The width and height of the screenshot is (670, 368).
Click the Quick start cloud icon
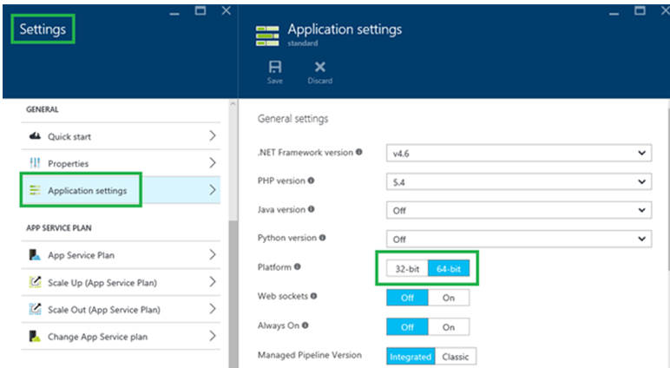click(35, 136)
